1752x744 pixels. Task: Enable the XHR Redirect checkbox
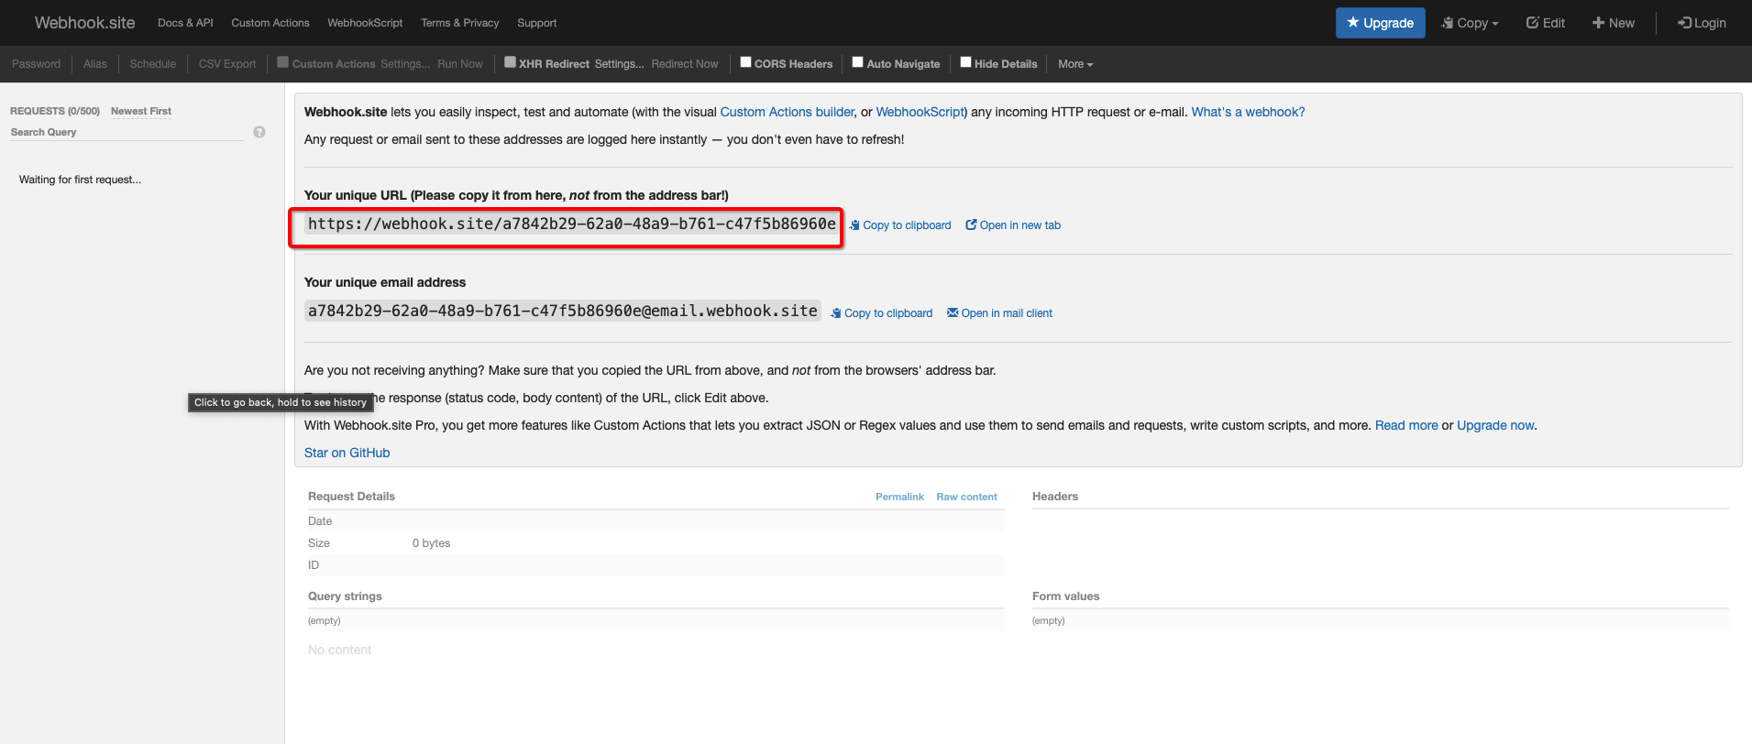click(x=510, y=62)
